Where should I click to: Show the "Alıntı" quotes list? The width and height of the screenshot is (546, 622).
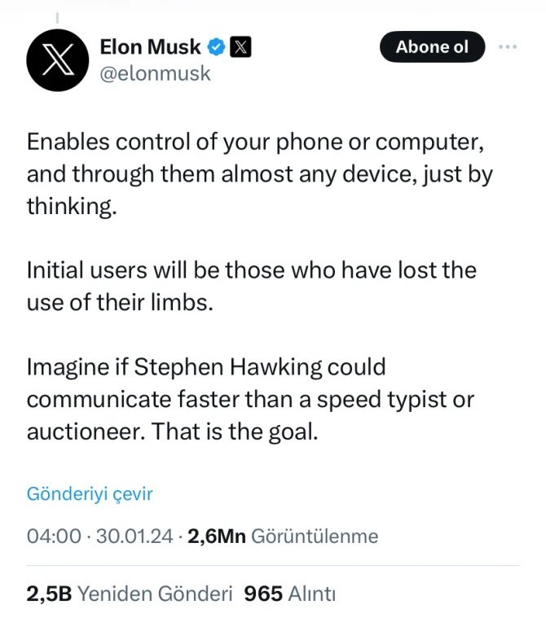click(x=312, y=594)
